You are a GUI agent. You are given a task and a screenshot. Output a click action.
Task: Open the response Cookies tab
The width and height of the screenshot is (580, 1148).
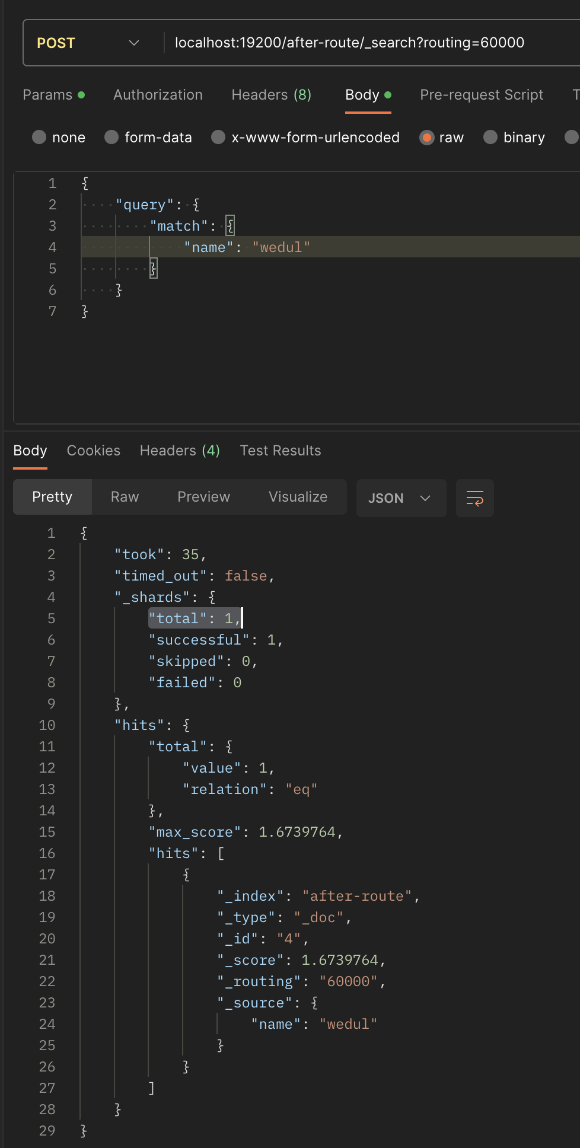[94, 451]
